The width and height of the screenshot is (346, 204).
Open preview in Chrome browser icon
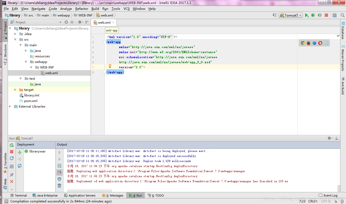click(x=303, y=43)
